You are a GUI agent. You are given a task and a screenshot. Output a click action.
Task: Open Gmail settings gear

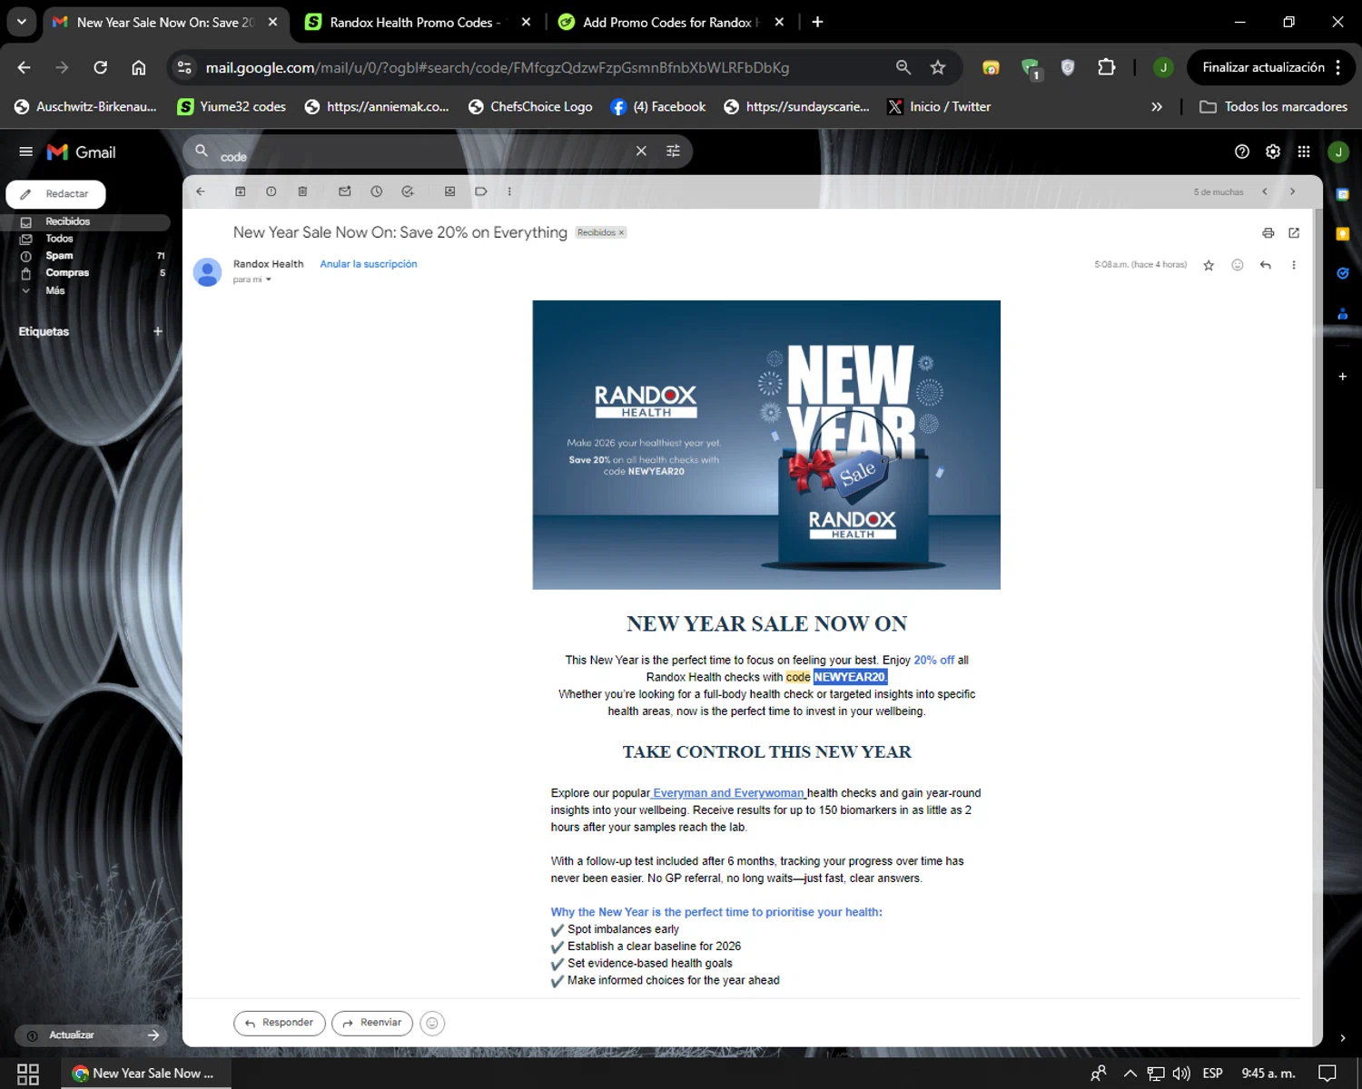[x=1273, y=152]
